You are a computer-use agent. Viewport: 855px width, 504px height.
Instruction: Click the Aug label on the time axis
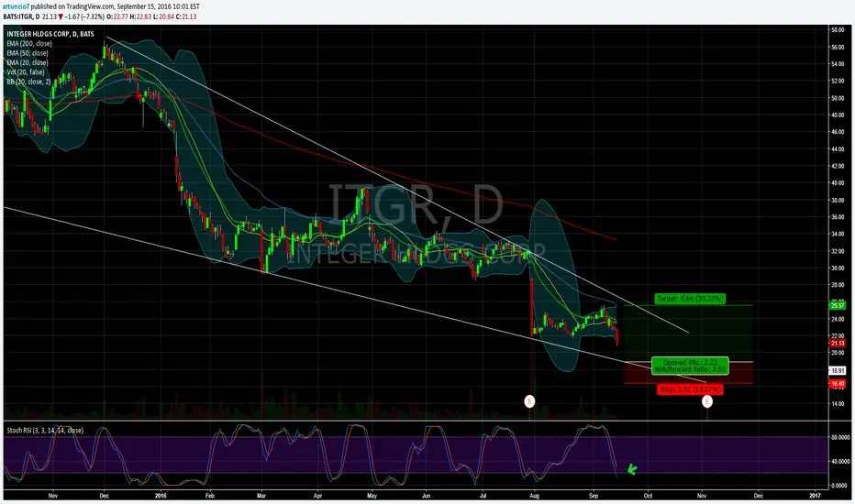[534, 496]
